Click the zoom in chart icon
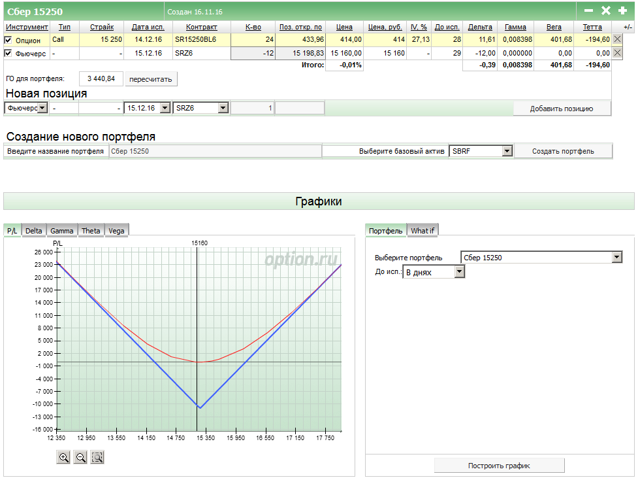This screenshot has width=638, height=480. coord(64,458)
